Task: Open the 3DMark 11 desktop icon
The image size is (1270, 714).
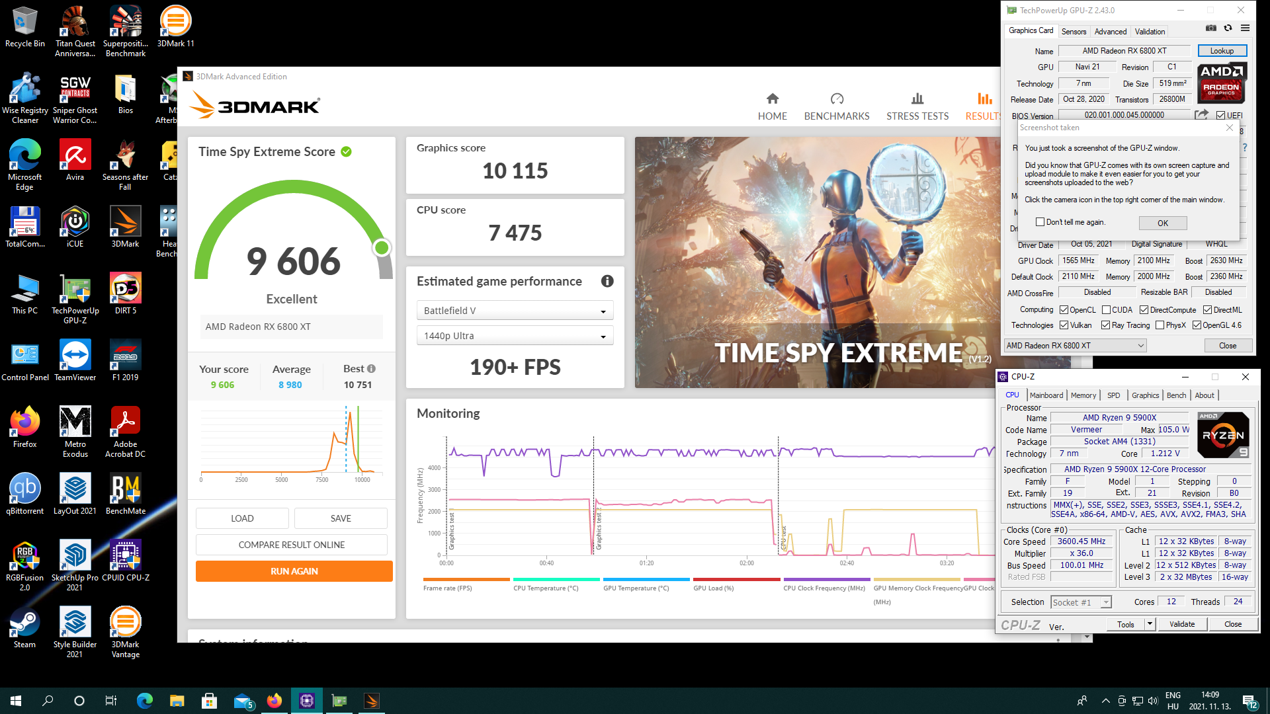Action: tap(175, 26)
